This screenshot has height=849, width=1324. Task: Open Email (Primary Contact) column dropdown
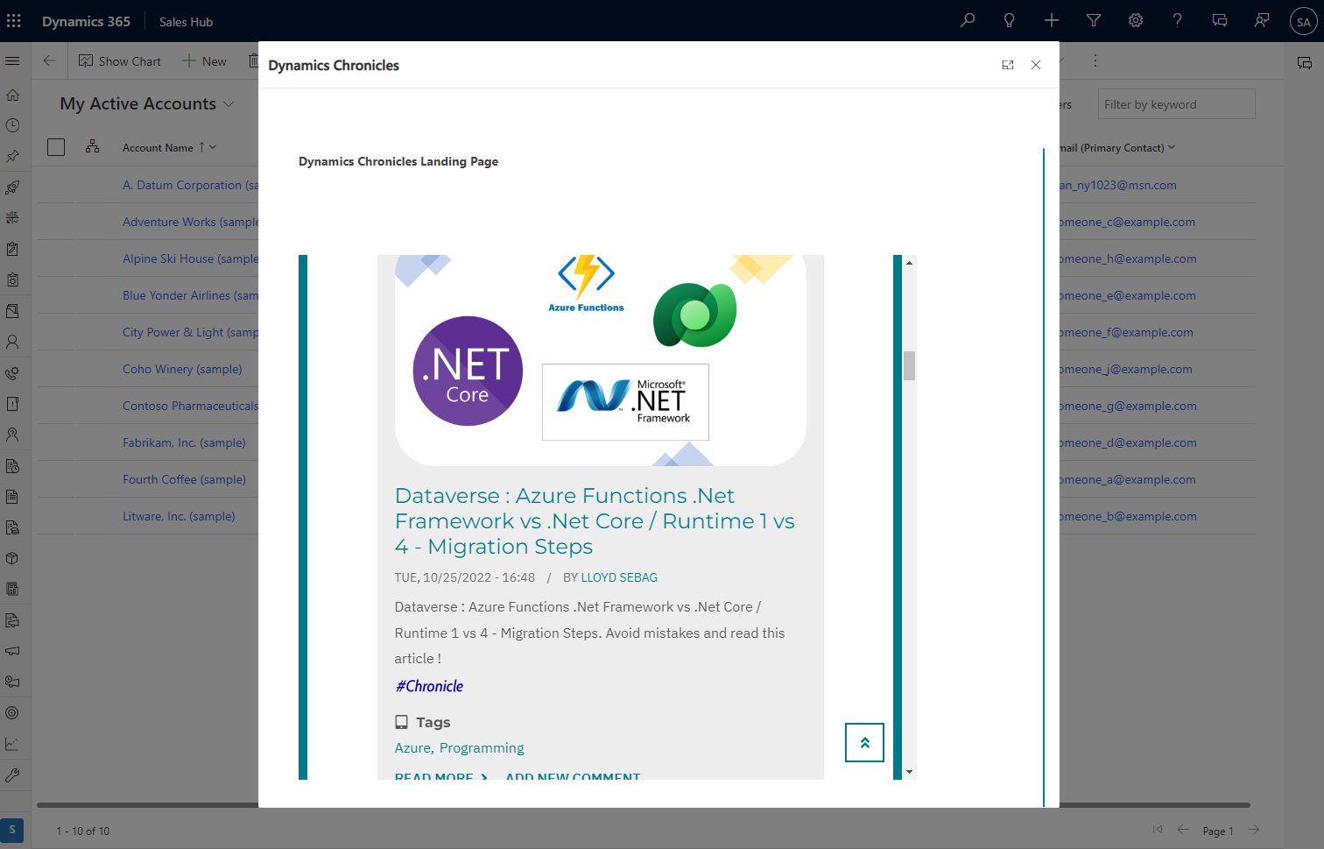coord(1172,147)
